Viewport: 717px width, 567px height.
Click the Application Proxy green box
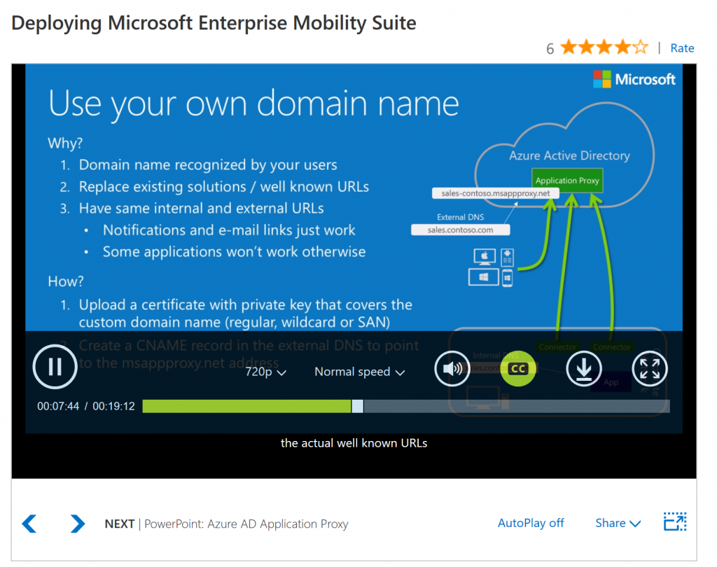(x=567, y=181)
